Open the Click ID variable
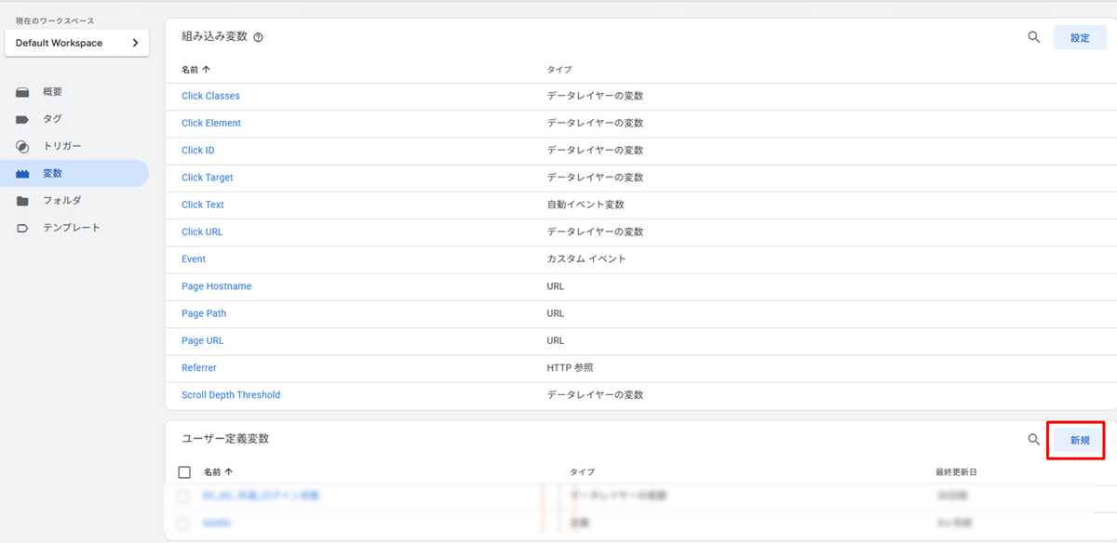1117x543 pixels. [198, 150]
